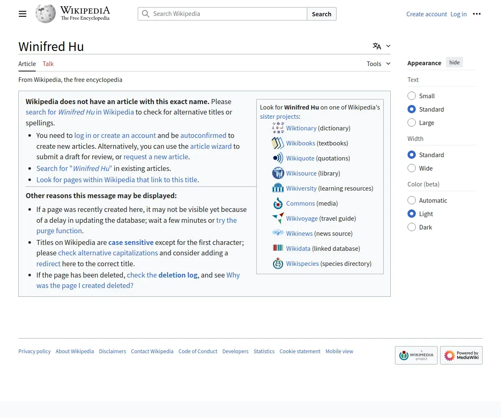This screenshot has width=501, height=418.
Task: Click the Wikinews logo icon
Action: [x=278, y=233]
